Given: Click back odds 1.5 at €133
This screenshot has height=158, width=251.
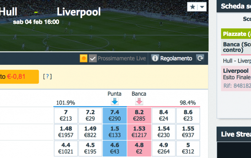Looking at the screenshot, I should 115,132.
